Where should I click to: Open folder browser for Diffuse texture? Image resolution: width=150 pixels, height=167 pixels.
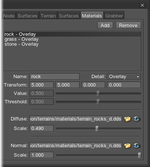[127, 119]
